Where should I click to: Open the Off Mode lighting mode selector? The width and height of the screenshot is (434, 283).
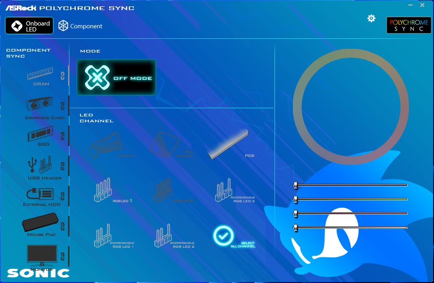coord(116,78)
